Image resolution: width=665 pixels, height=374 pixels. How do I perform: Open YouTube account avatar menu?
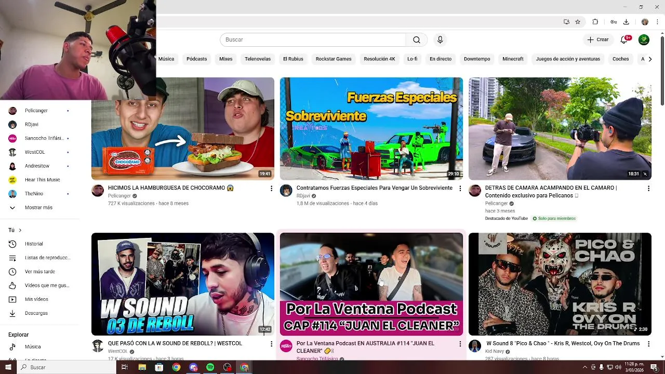click(x=644, y=40)
